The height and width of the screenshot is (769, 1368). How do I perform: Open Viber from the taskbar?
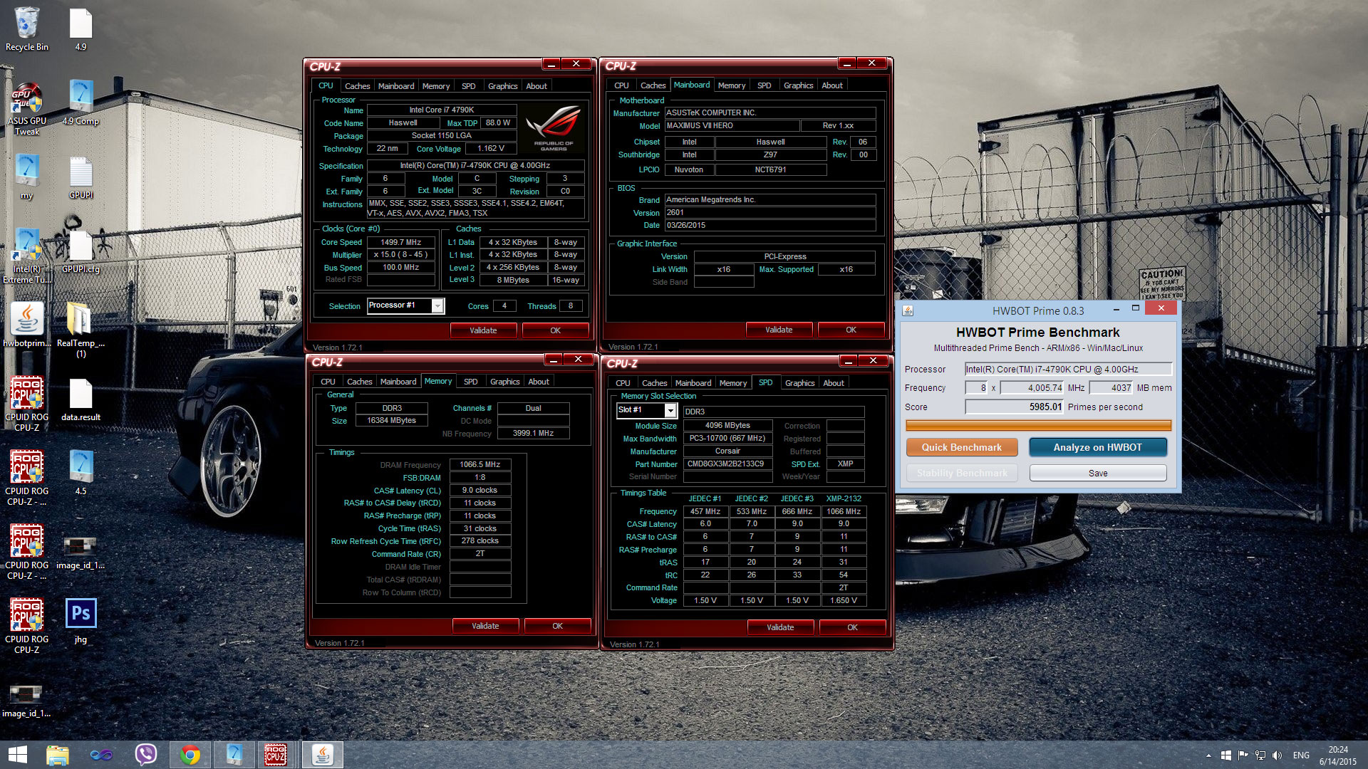(x=146, y=755)
